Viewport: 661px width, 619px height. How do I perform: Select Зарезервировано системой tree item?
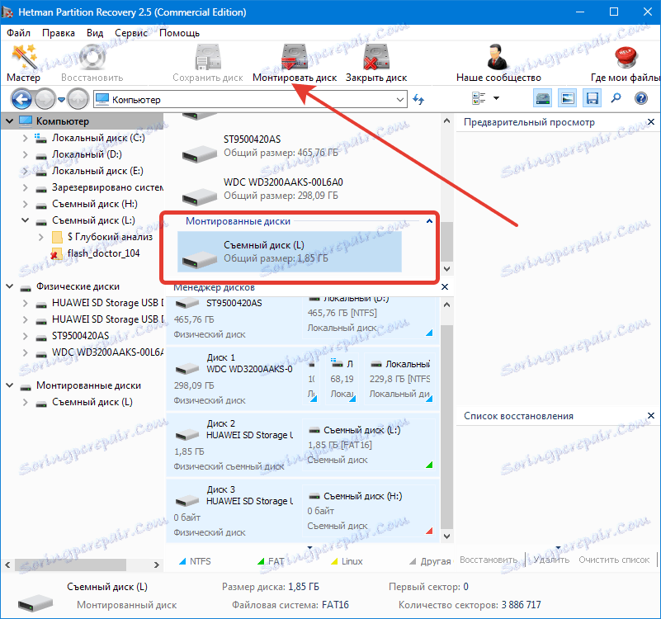click(x=107, y=187)
